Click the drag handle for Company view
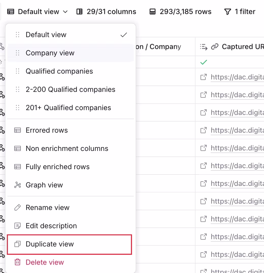Screen dimensions: 264x273 click(18, 53)
